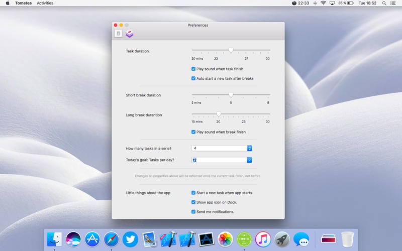Toggle Show app icon on Dock checkbox
This screenshot has height=251, width=402.
pyautogui.click(x=193, y=202)
